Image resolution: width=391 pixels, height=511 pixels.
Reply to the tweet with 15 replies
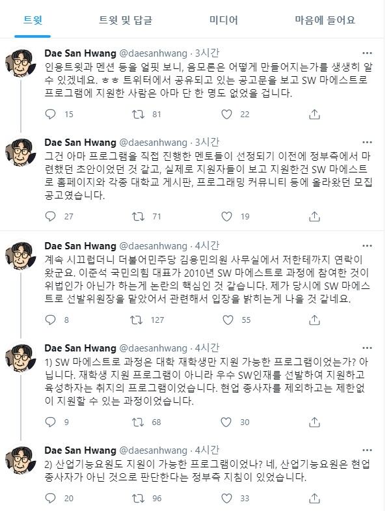pyautogui.click(x=51, y=115)
